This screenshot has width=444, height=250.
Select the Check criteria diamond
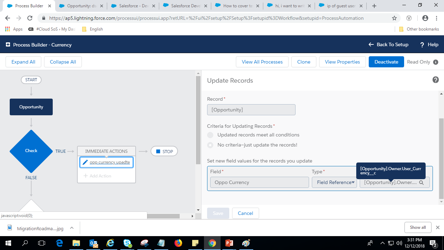(31, 151)
